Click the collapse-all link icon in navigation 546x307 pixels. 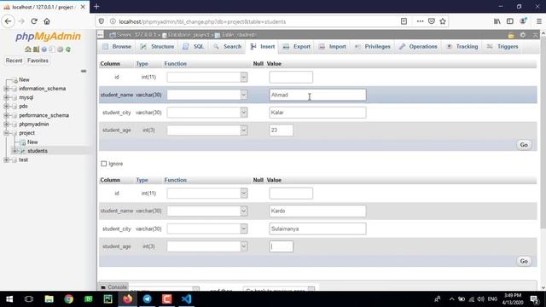coord(84,71)
